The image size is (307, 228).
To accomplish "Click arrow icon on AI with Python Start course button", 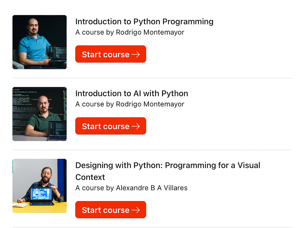I will (x=135, y=126).
